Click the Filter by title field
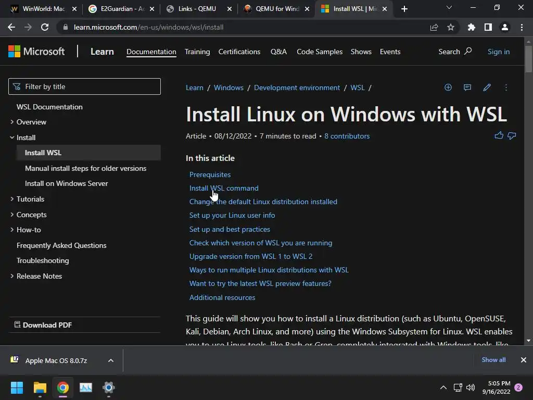 click(x=84, y=86)
